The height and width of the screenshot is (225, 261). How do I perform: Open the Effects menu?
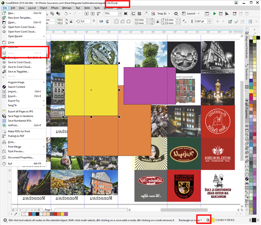click(55, 8)
